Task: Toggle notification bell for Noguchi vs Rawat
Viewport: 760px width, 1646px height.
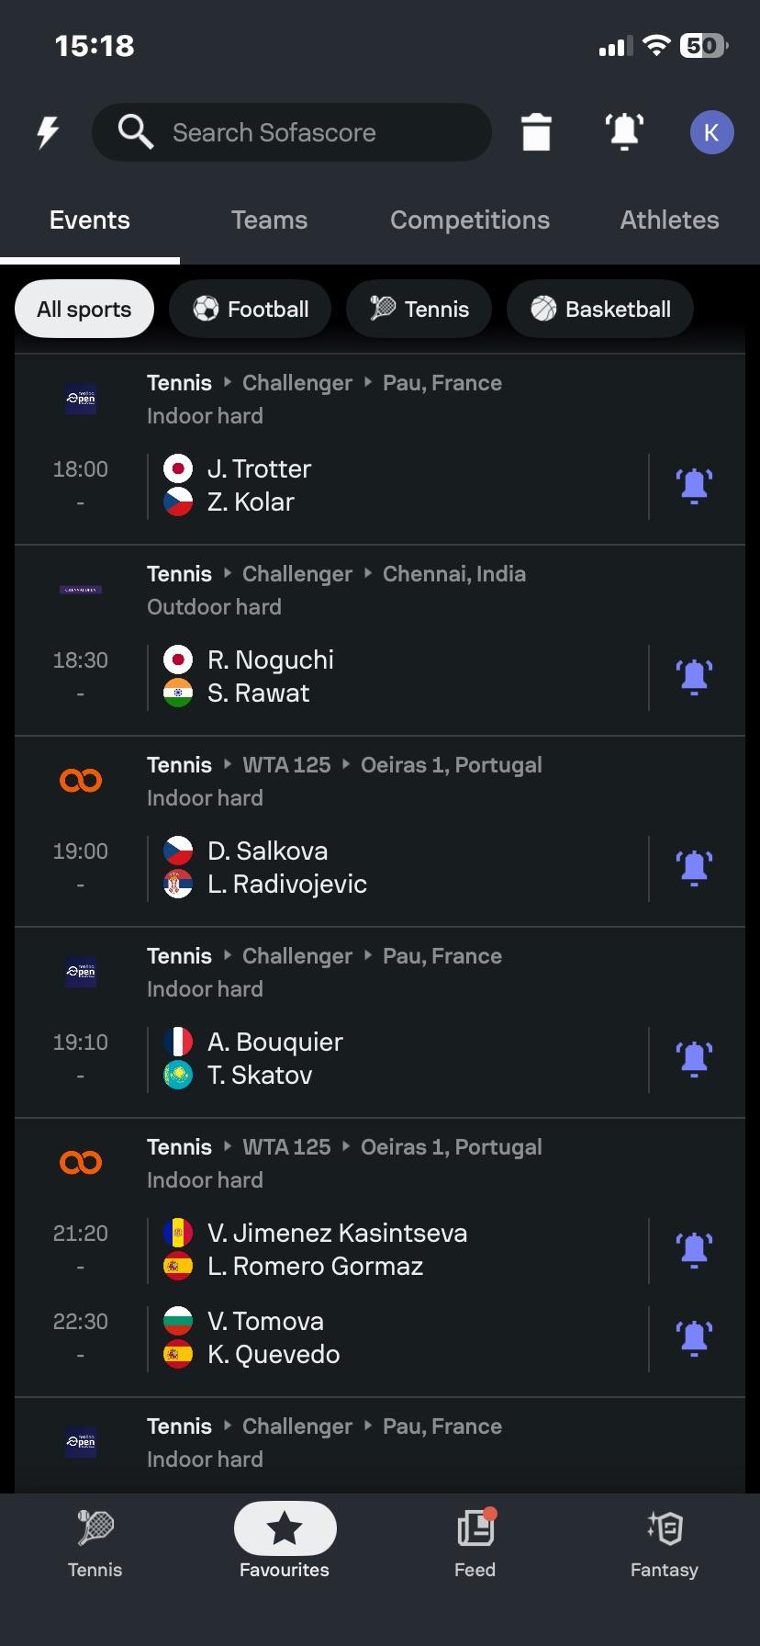Action: 695,677
